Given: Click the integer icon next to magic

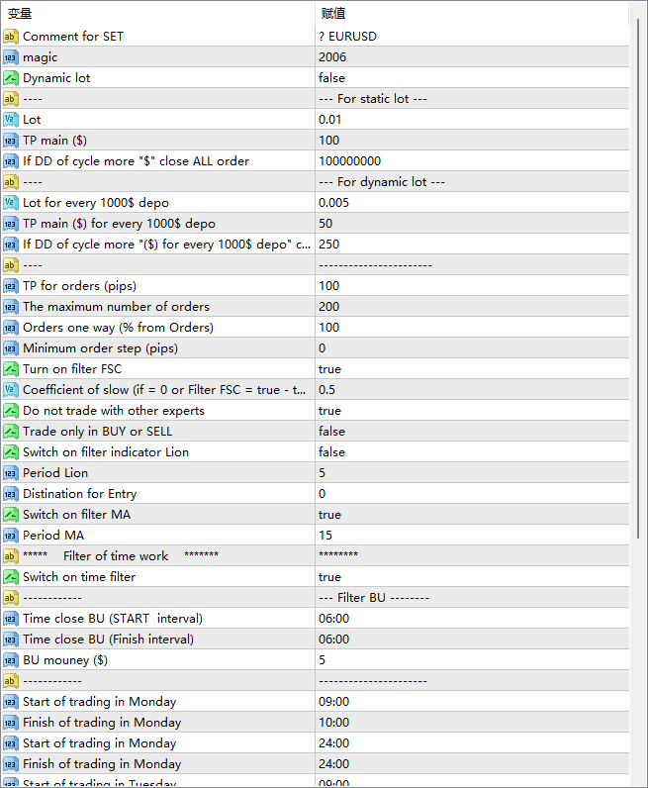Looking at the screenshot, I should (x=11, y=57).
